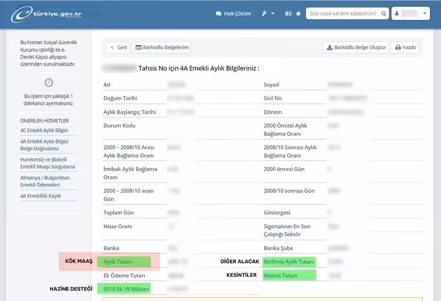Click Barkodlu Belge Oluştur button
The height and width of the screenshot is (301, 441).
click(356, 47)
